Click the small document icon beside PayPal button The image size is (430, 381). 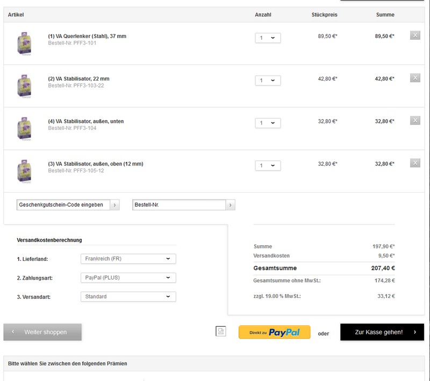[221, 331]
